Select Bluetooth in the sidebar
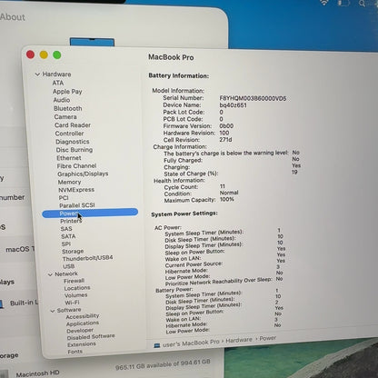378x378 pixels. pos(68,108)
